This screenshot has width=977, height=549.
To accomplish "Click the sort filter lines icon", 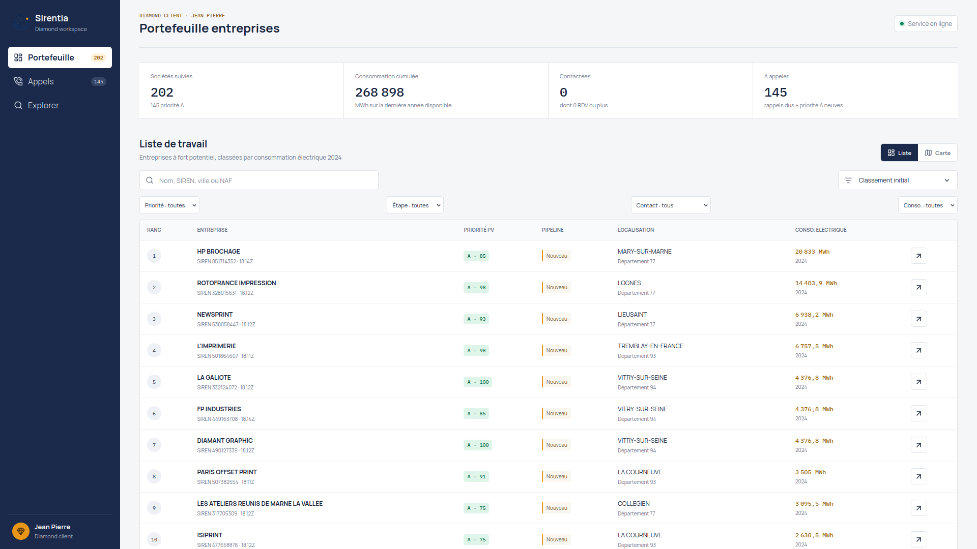I will (x=848, y=180).
